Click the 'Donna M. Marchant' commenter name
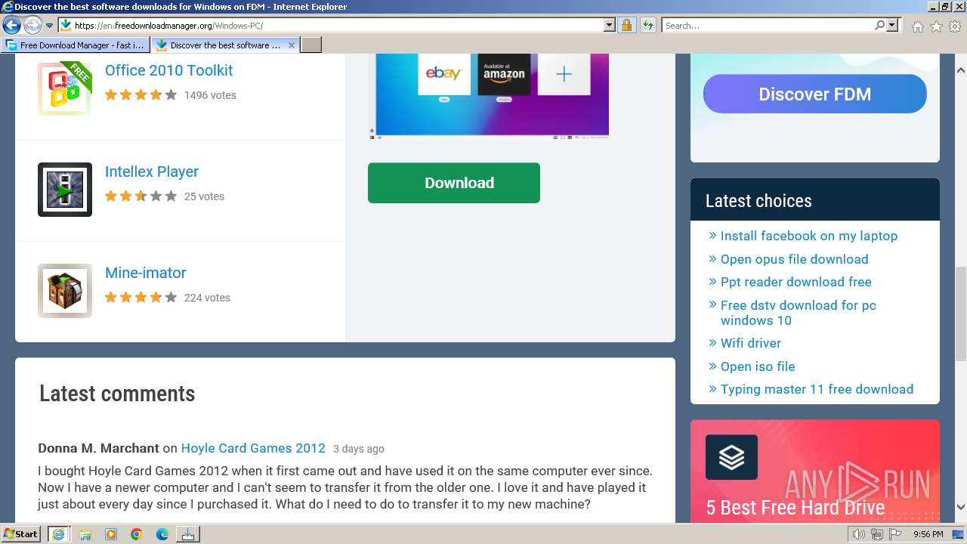Image resolution: width=967 pixels, height=544 pixels. [98, 448]
